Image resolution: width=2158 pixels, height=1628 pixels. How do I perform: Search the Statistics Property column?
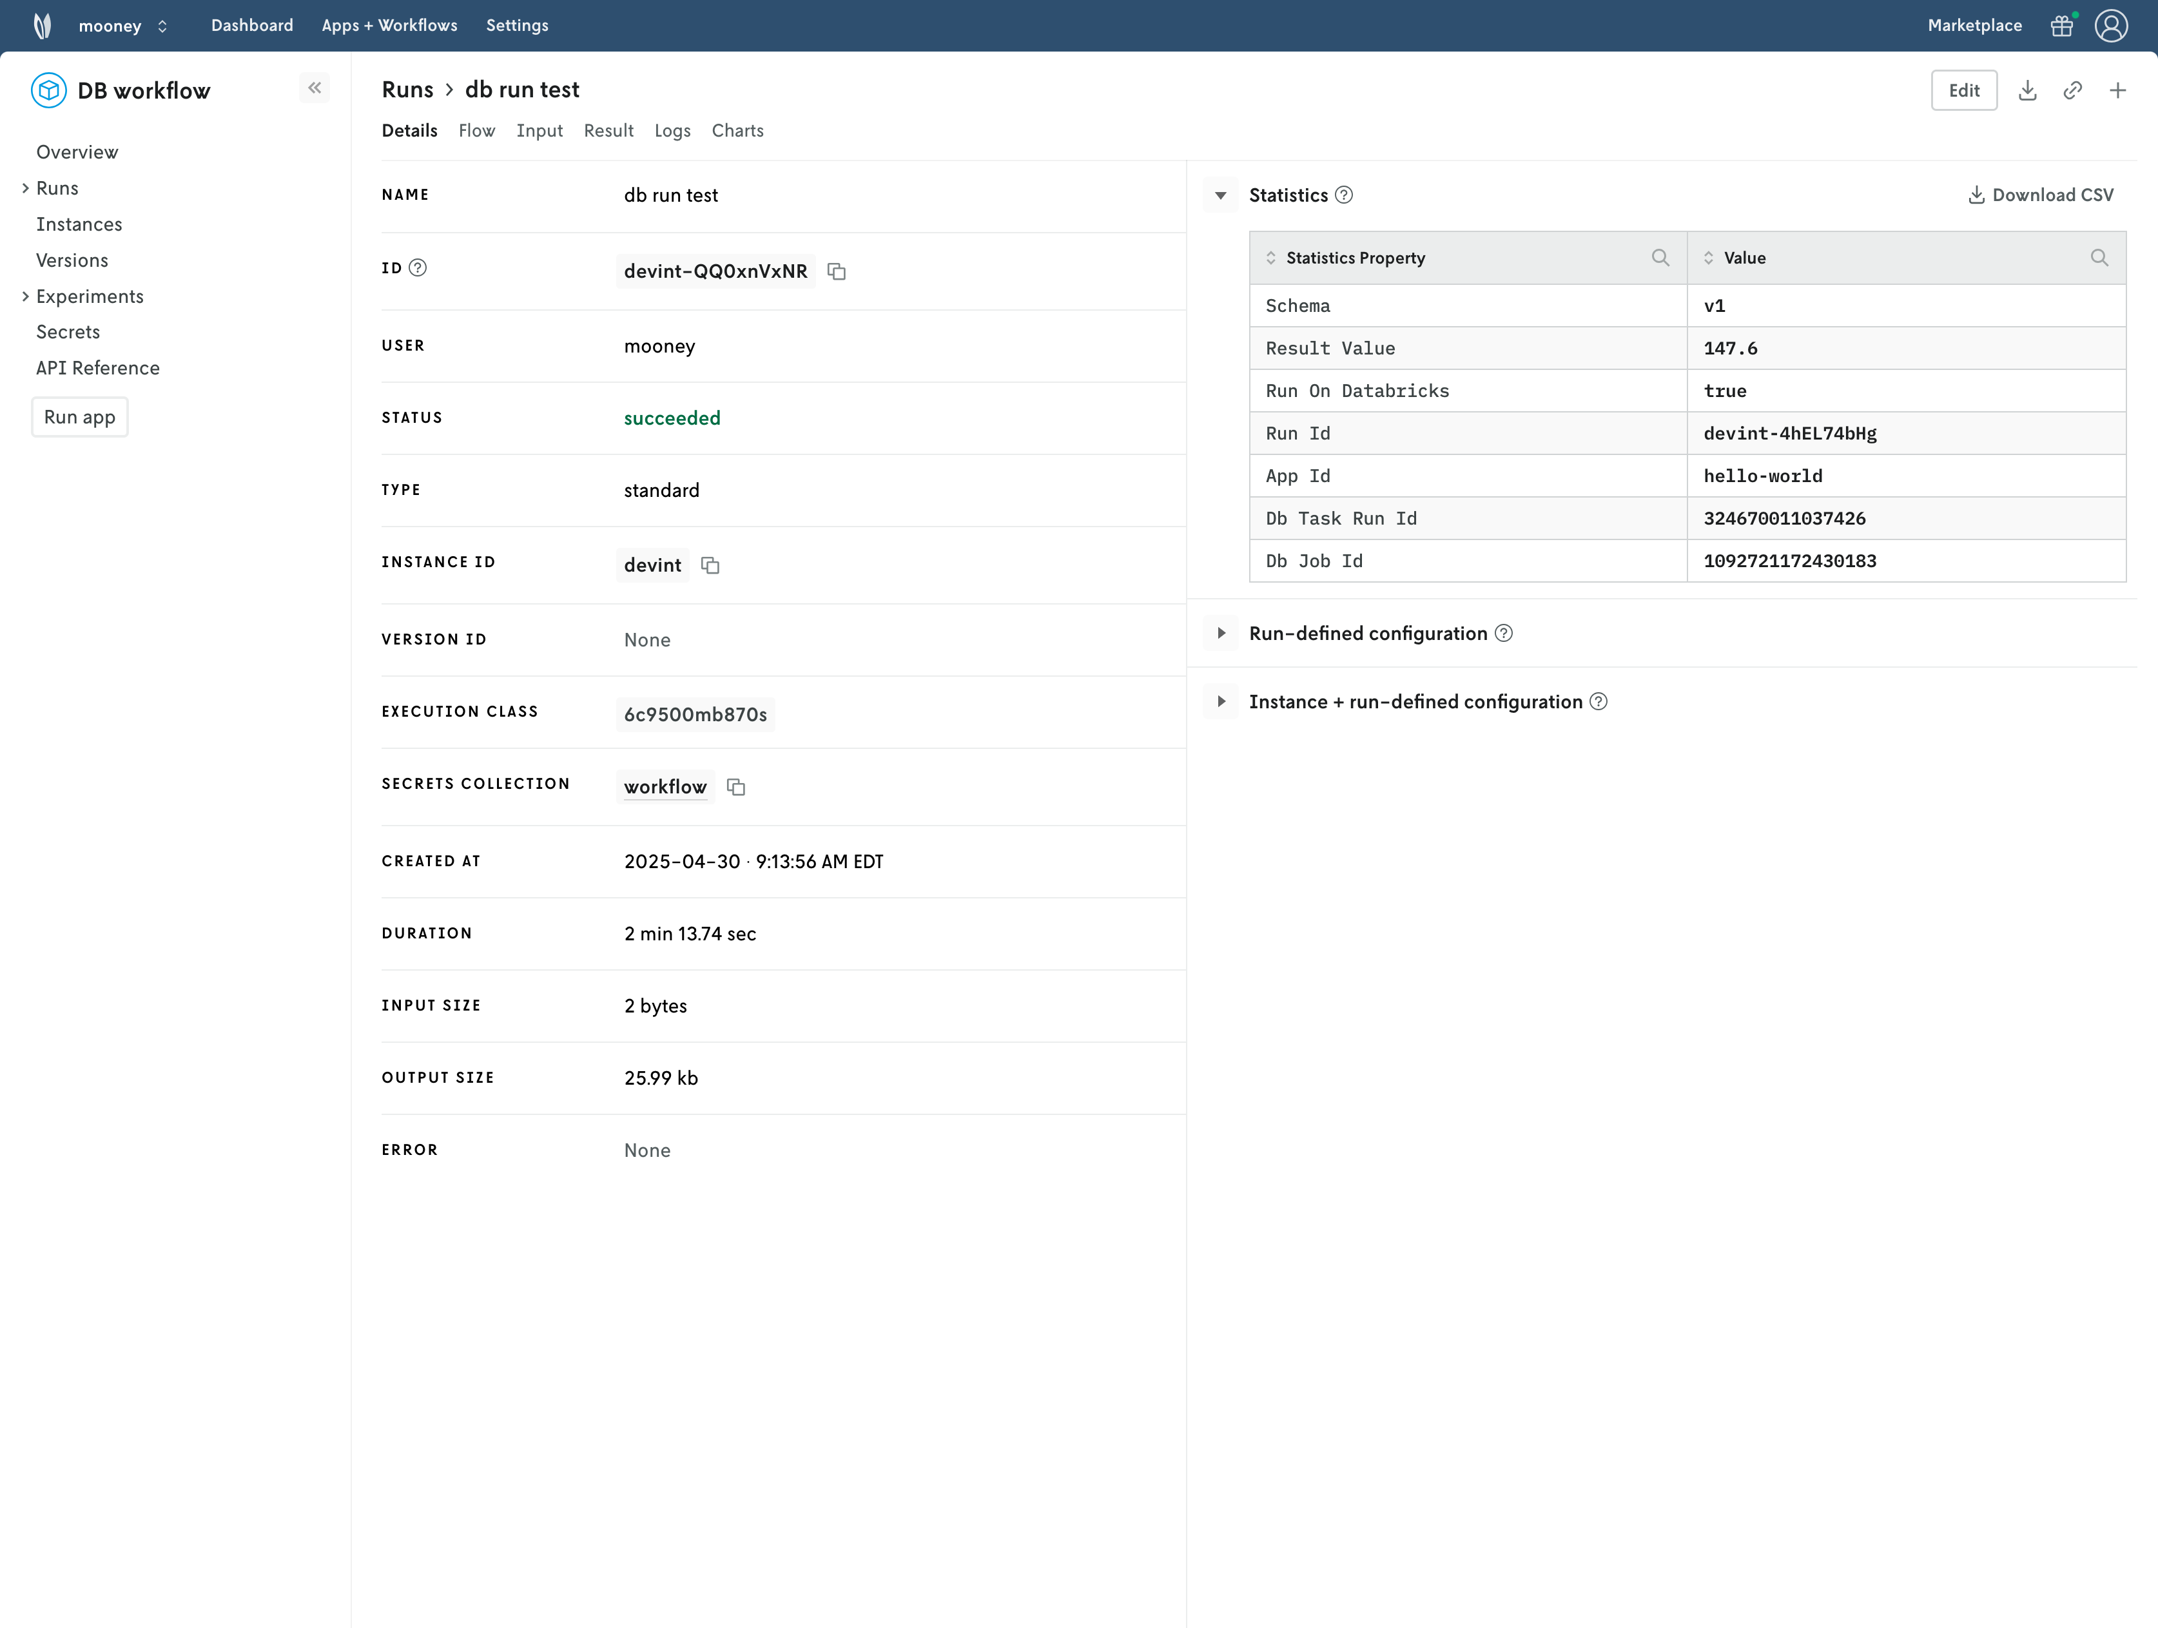pyautogui.click(x=1660, y=258)
